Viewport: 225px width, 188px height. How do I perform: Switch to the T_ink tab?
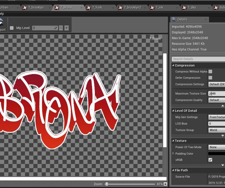point(160,8)
